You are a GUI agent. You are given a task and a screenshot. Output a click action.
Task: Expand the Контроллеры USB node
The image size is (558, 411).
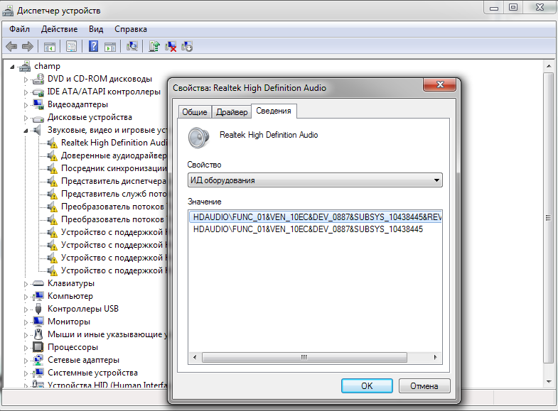pos(26,309)
